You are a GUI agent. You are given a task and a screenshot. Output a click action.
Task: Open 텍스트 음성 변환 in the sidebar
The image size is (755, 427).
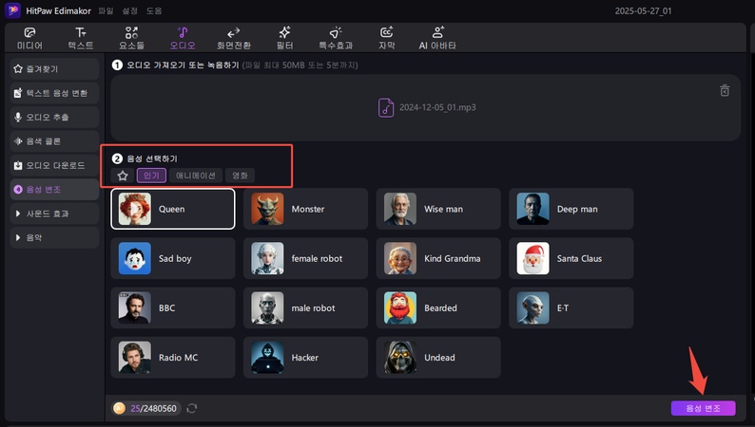pyautogui.click(x=53, y=93)
